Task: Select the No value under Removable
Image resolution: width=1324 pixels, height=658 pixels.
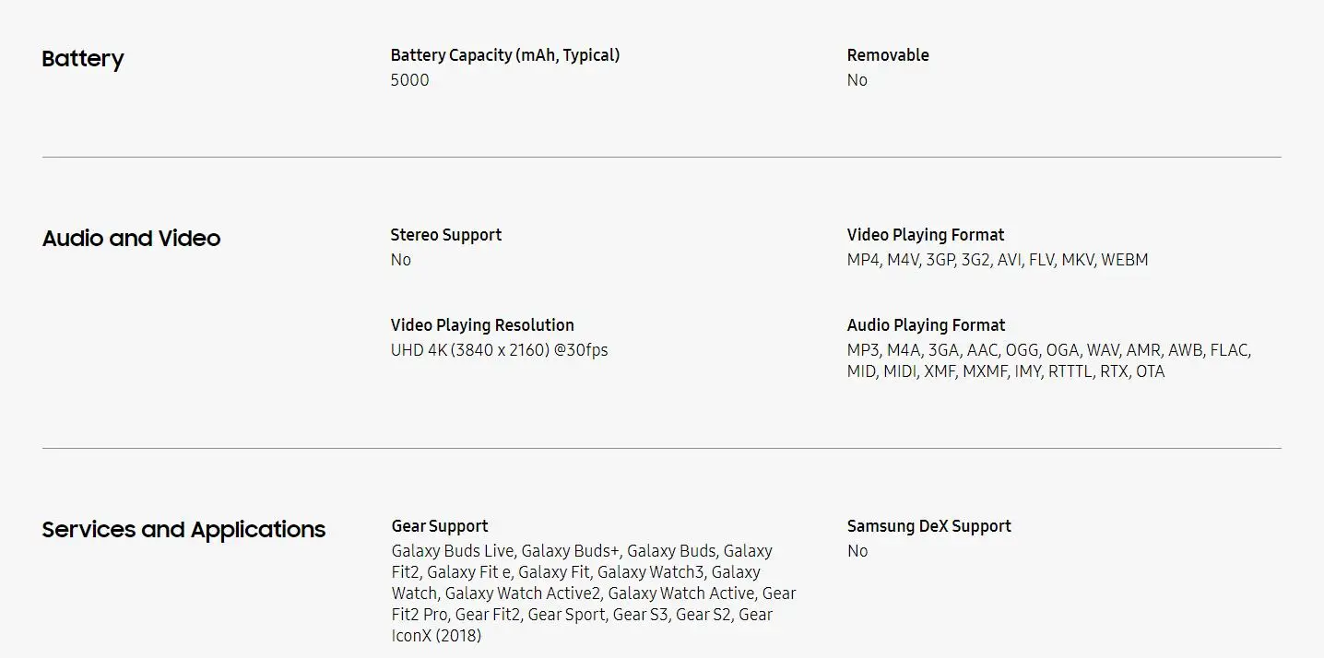Action: pyautogui.click(x=857, y=80)
